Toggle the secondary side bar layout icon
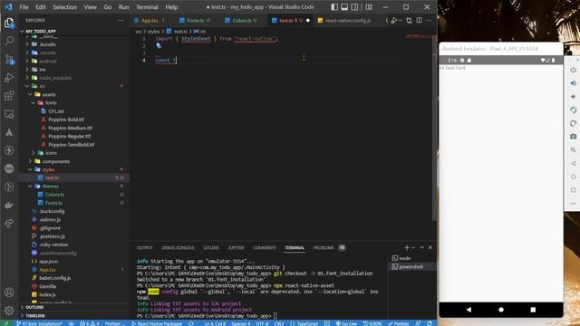Image resolution: width=580 pixels, height=326 pixels. pos(354,7)
